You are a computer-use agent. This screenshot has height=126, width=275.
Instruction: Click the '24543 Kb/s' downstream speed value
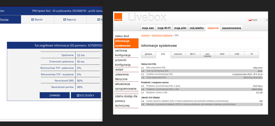click(257, 89)
